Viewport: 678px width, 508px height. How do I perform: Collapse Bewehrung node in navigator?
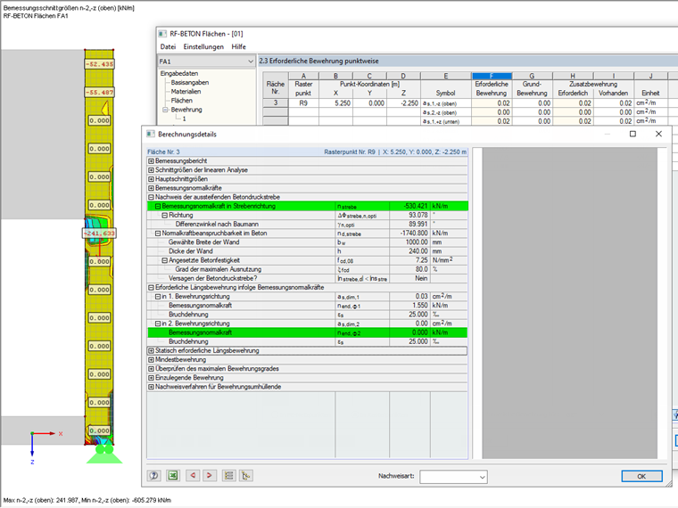coord(165,110)
